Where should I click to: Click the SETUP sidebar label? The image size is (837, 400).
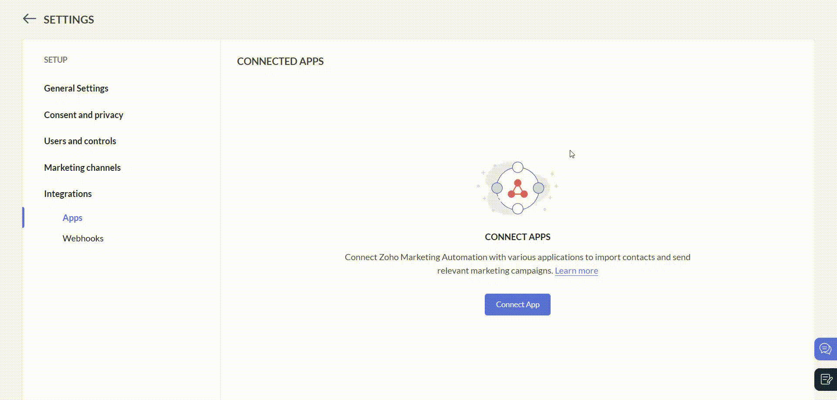(55, 60)
